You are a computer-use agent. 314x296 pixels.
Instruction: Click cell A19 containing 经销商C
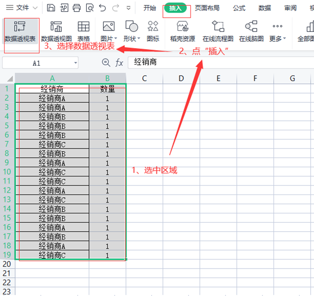point(52,255)
